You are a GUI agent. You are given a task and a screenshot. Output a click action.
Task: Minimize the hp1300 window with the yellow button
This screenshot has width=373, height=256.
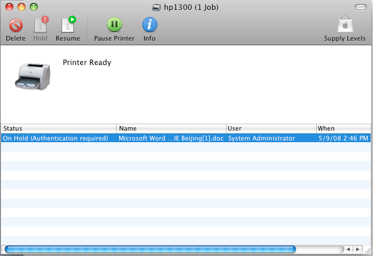(x=21, y=7)
